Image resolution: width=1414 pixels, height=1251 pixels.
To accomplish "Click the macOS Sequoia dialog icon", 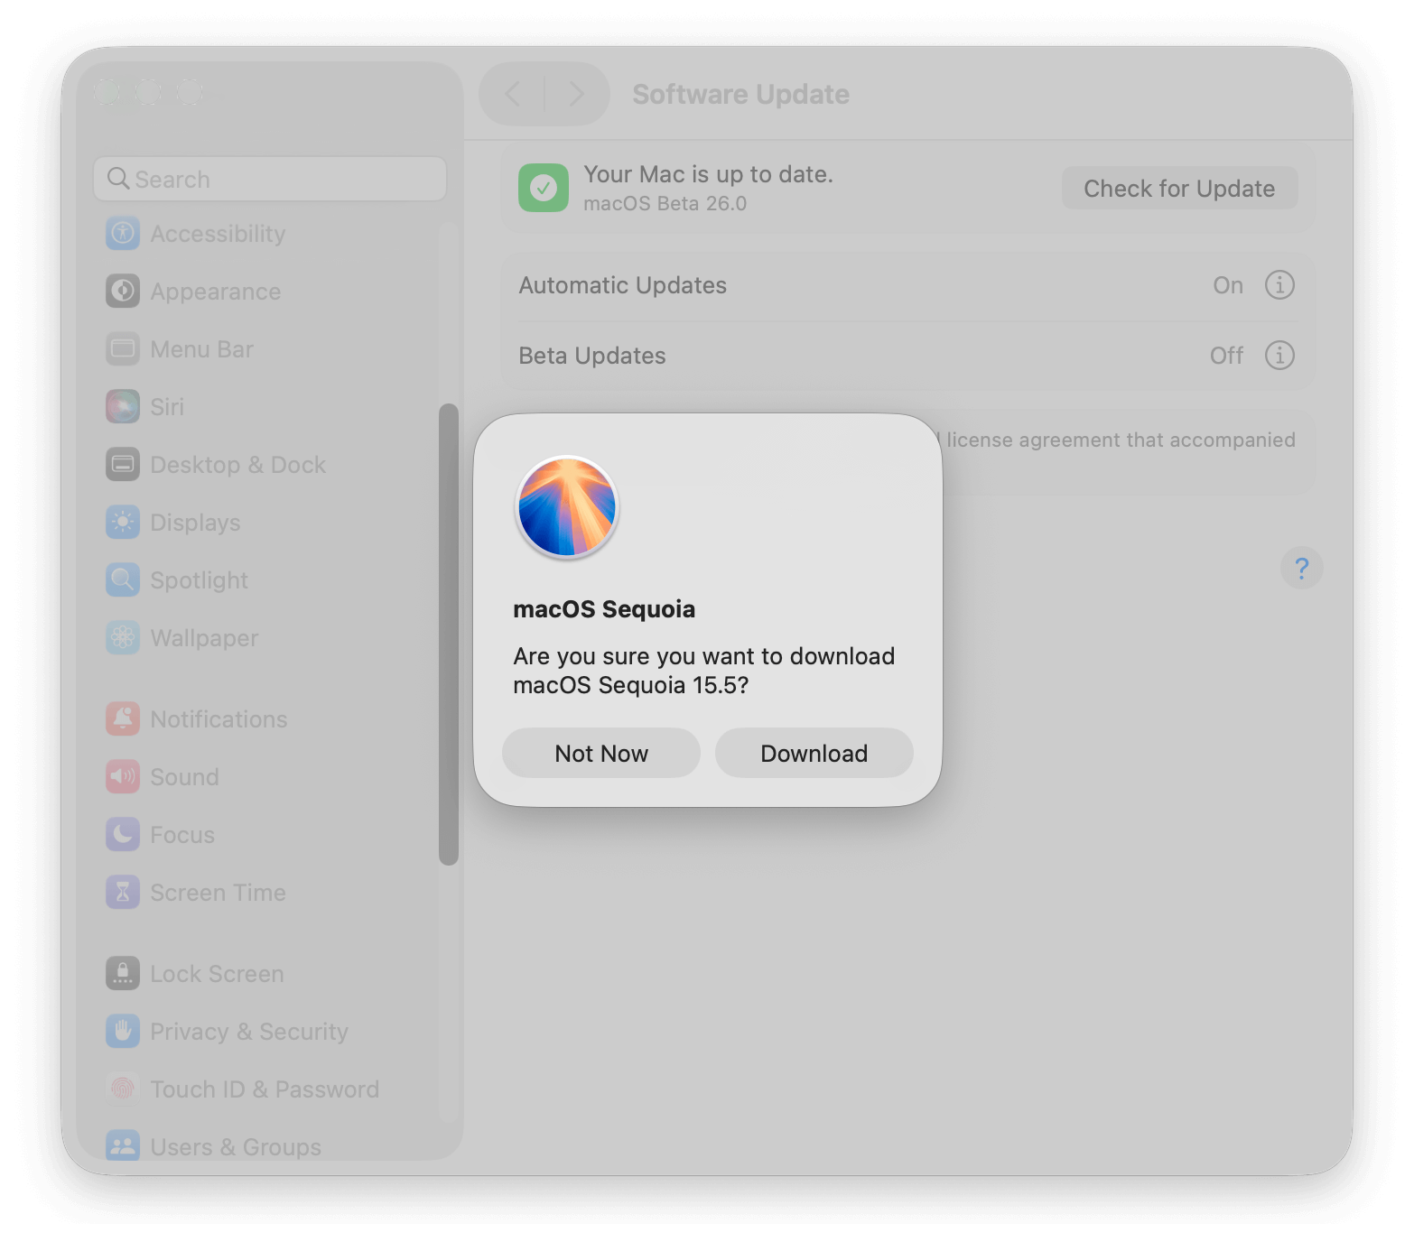I will [x=567, y=507].
